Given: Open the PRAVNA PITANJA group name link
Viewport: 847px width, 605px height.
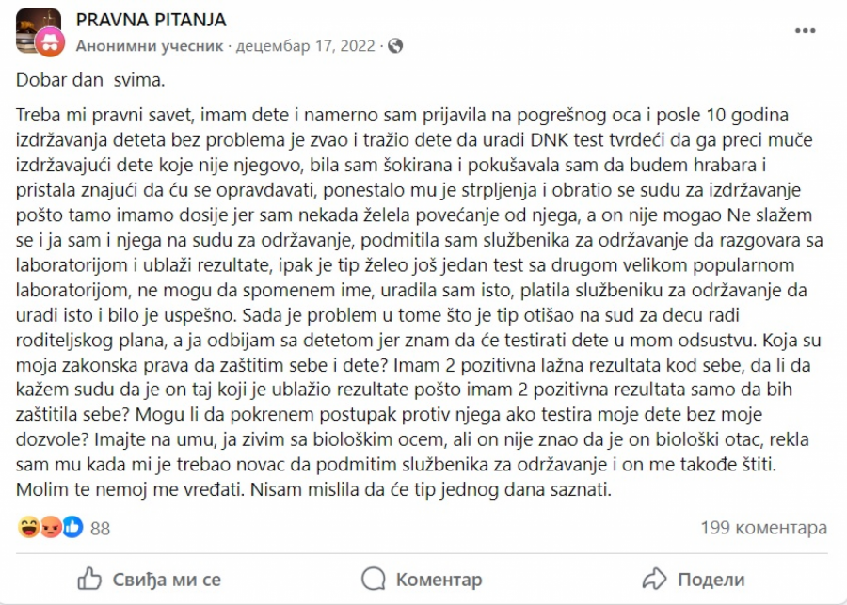Looking at the screenshot, I should click(x=151, y=21).
